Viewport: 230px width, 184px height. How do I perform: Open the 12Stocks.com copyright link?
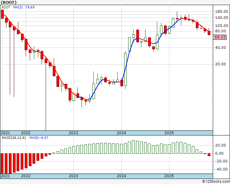point(216,182)
